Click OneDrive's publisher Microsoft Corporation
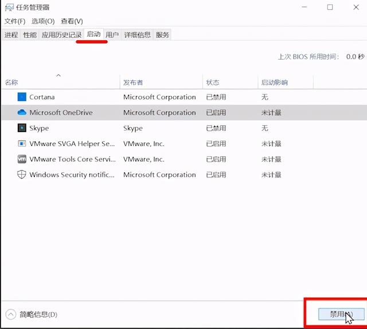The image size is (367, 329). [159, 113]
